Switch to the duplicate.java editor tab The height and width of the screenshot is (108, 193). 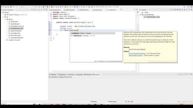(69, 10)
